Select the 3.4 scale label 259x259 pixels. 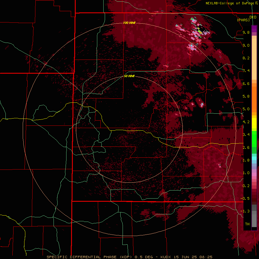tap(246, 135)
